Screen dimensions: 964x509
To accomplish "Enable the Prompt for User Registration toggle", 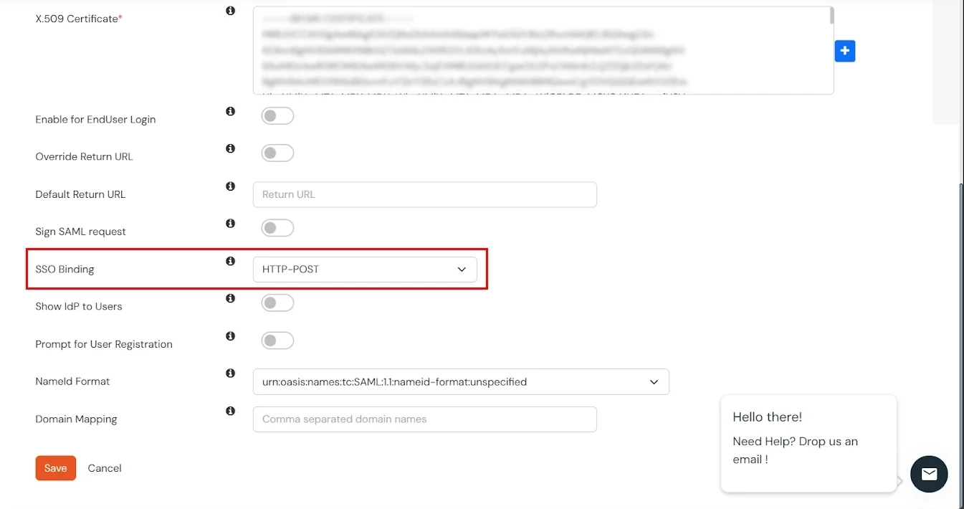I will (x=277, y=340).
